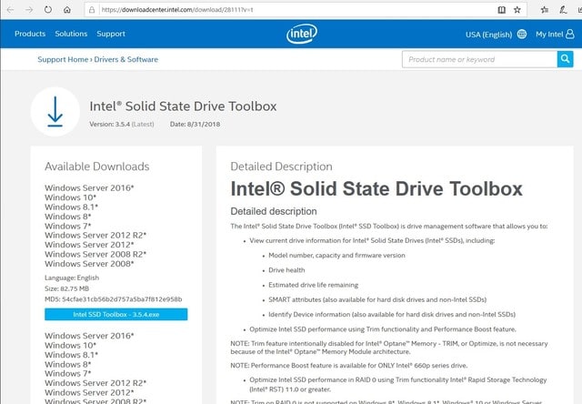Open the favorites hub icon
The width and height of the screenshot is (582, 404).
(x=545, y=10)
